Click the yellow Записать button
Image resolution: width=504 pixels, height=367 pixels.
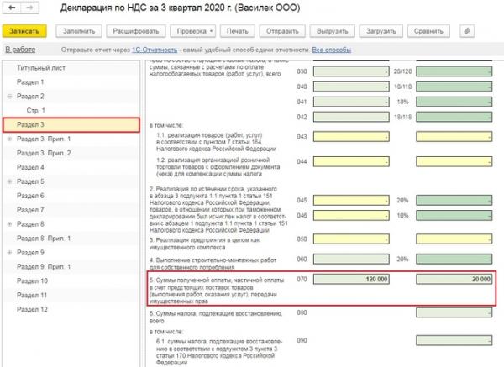click(x=24, y=31)
